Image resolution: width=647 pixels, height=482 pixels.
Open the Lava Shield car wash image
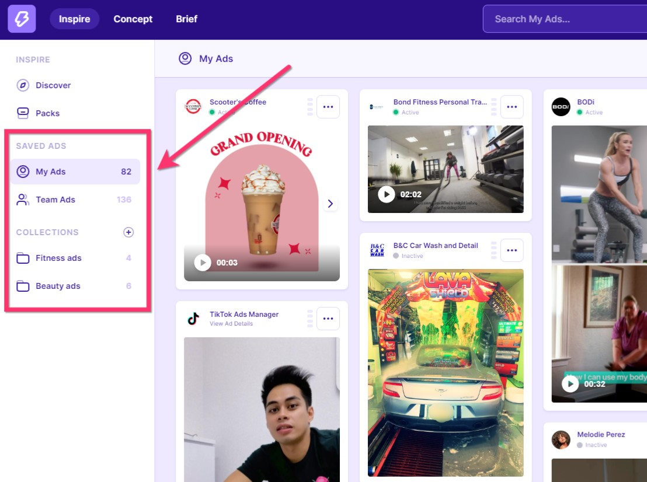446,373
